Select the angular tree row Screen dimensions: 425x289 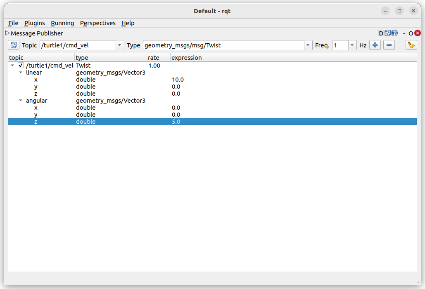[x=212, y=101]
